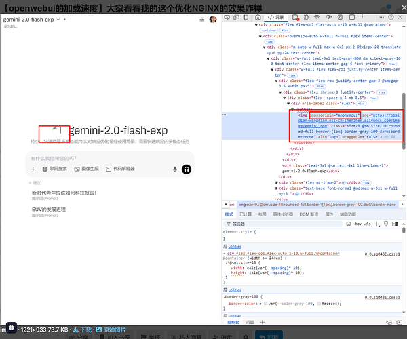Open gemini-2.0-flash-exp model selector dropdown
This screenshot has height=339, width=407.
coord(31,20)
